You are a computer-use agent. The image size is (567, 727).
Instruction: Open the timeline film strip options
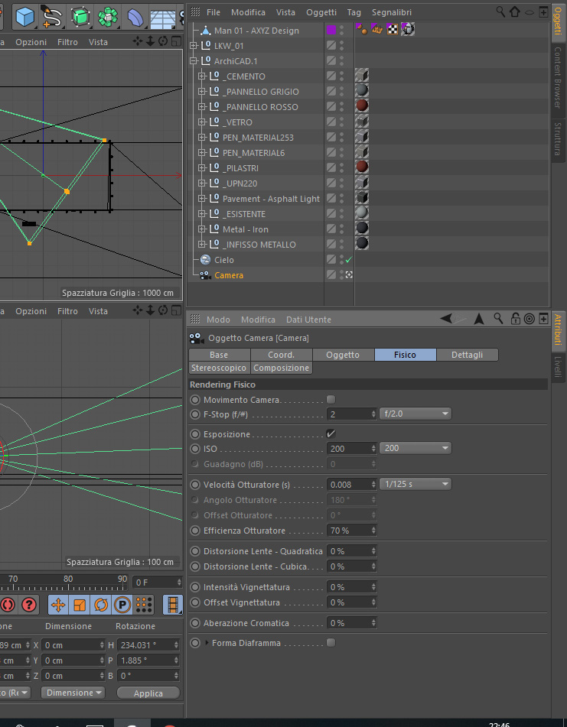[173, 605]
